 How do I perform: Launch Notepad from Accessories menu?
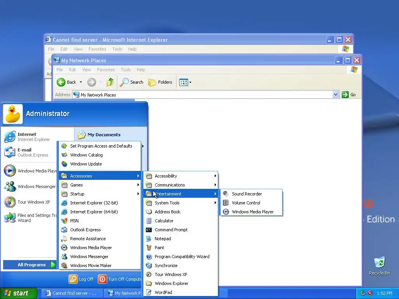[x=181, y=239]
